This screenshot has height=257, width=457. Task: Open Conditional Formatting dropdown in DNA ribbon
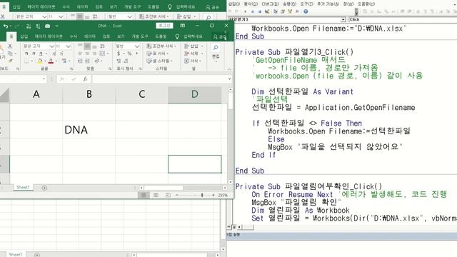(x=161, y=46)
